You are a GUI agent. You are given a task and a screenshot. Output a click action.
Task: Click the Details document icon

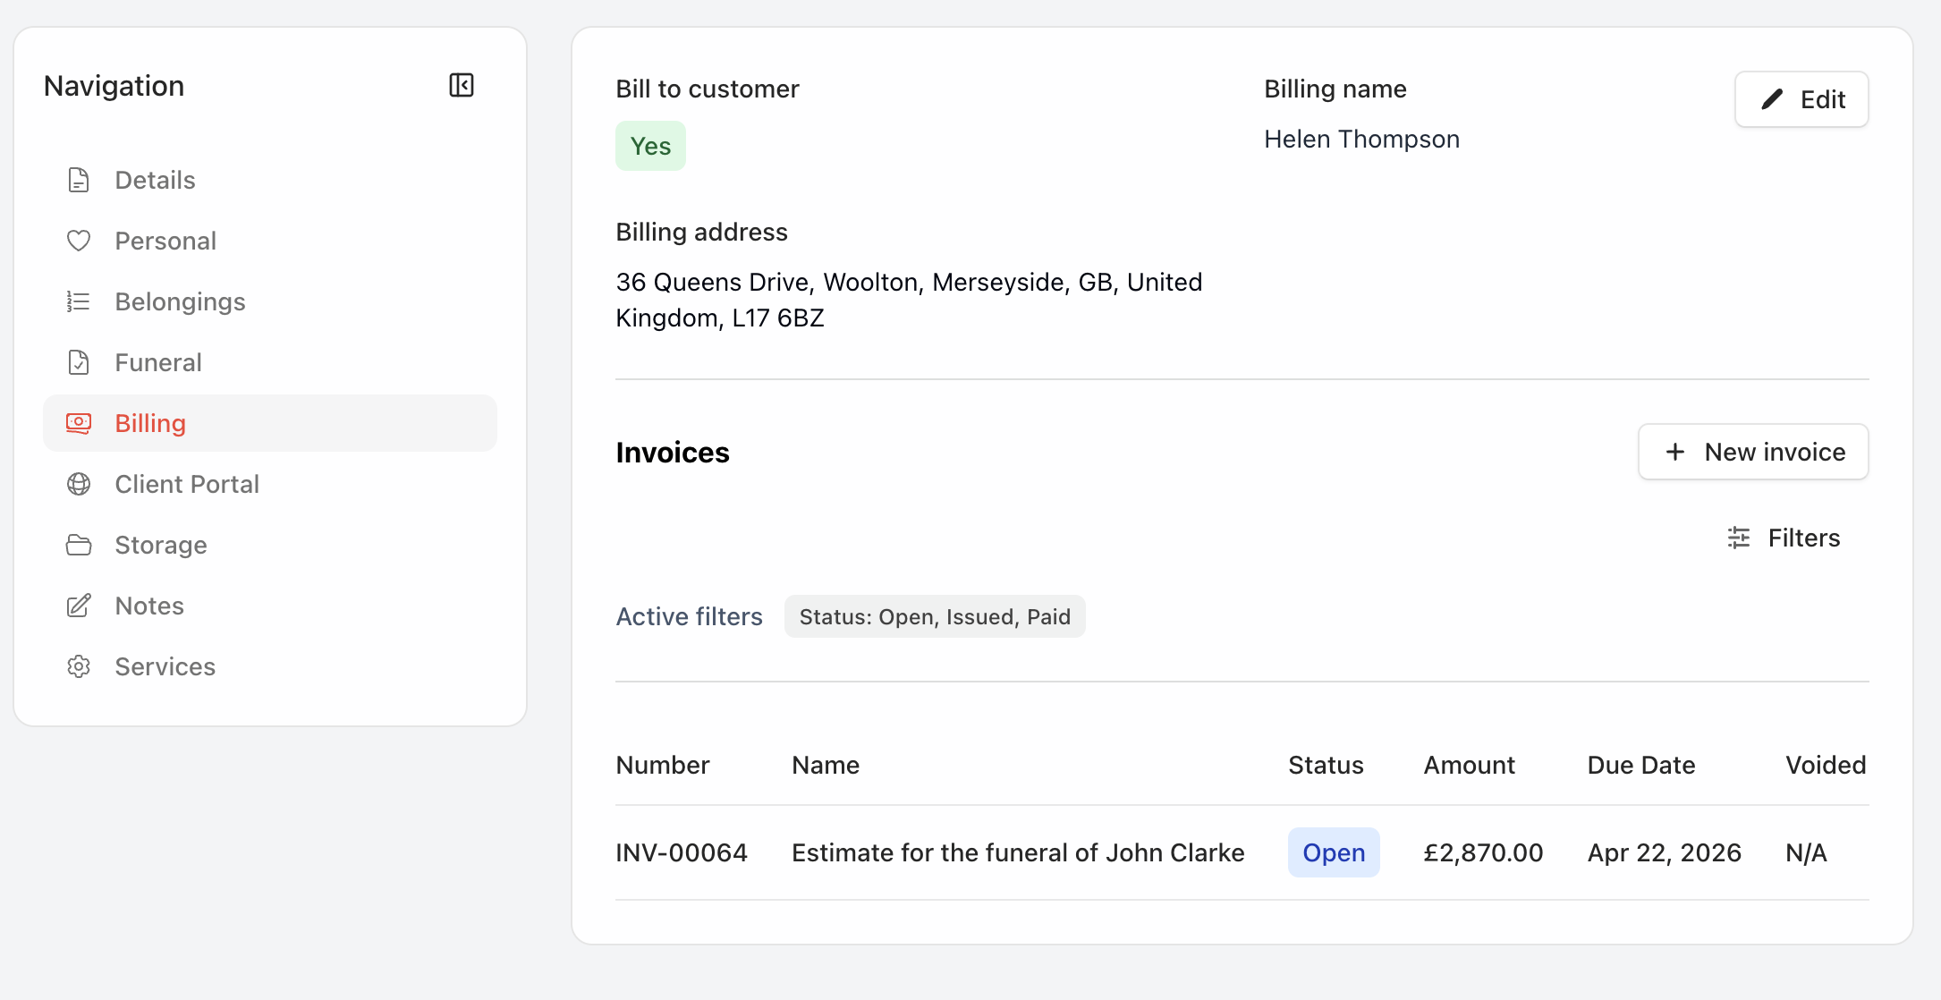coord(79,179)
